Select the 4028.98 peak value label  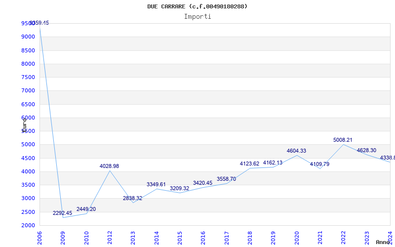coord(109,166)
